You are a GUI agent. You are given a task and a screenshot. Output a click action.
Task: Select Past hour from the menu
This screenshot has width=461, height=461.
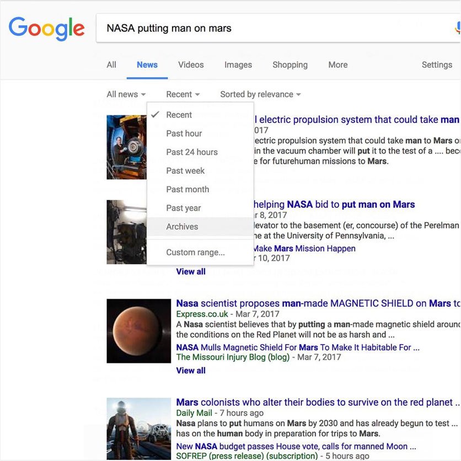click(200, 133)
